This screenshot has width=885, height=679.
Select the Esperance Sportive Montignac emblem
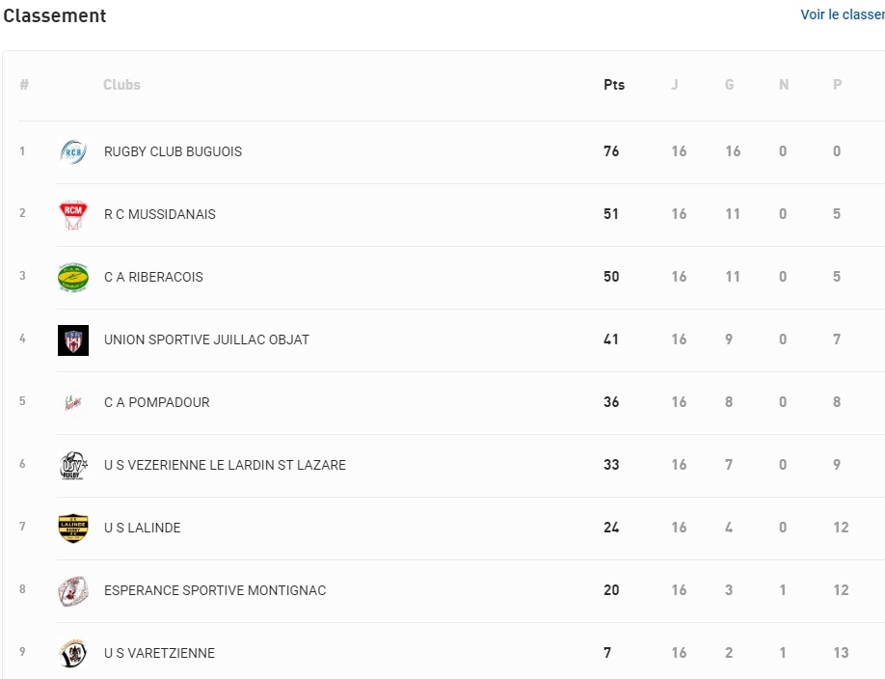pyautogui.click(x=73, y=591)
